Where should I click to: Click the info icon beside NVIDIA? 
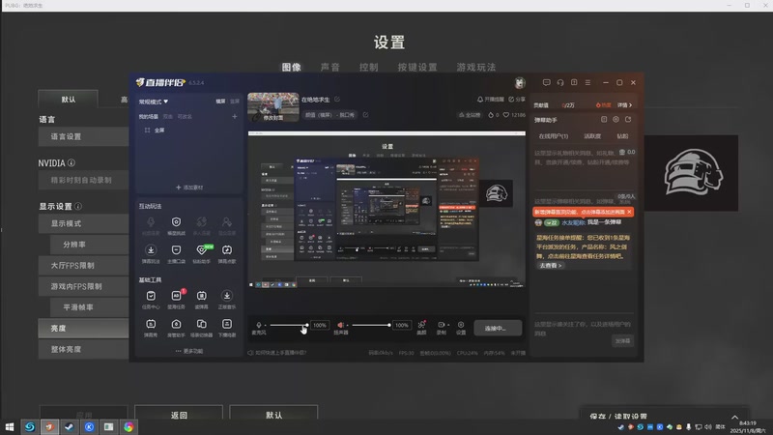(72, 162)
